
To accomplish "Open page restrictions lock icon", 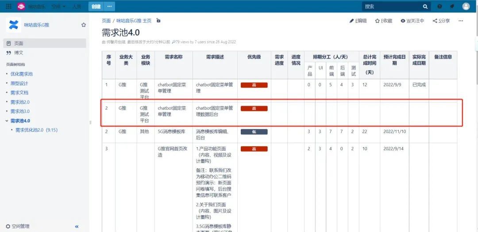I will click(x=158, y=20).
